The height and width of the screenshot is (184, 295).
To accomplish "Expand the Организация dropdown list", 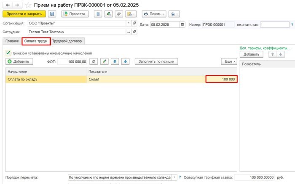I will click(x=129, y=23).
